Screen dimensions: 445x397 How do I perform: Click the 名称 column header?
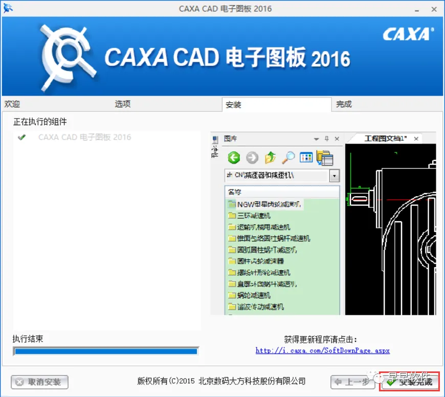pos(282,192)
